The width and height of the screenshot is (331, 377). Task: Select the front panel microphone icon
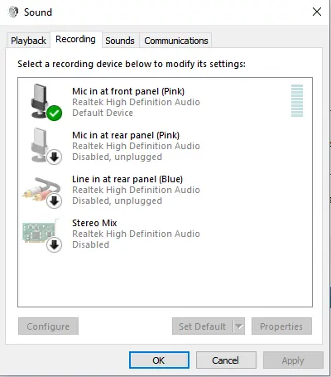pos(41,101)
